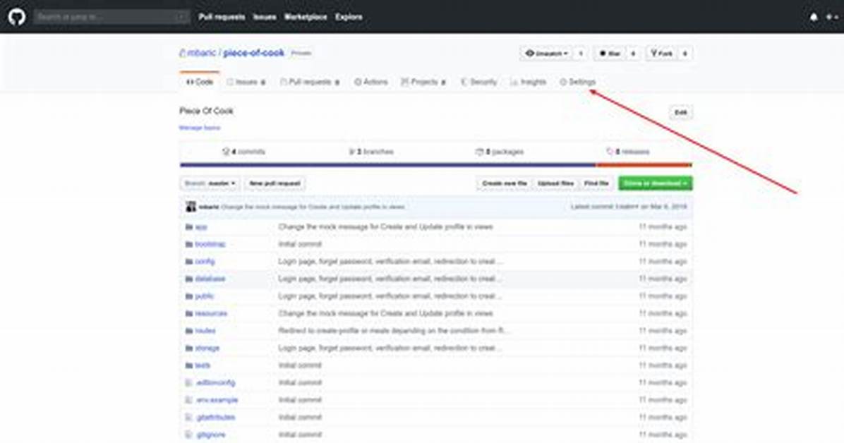844x443 pixels.
Task: Open the app folder
Action: point(201,227)
